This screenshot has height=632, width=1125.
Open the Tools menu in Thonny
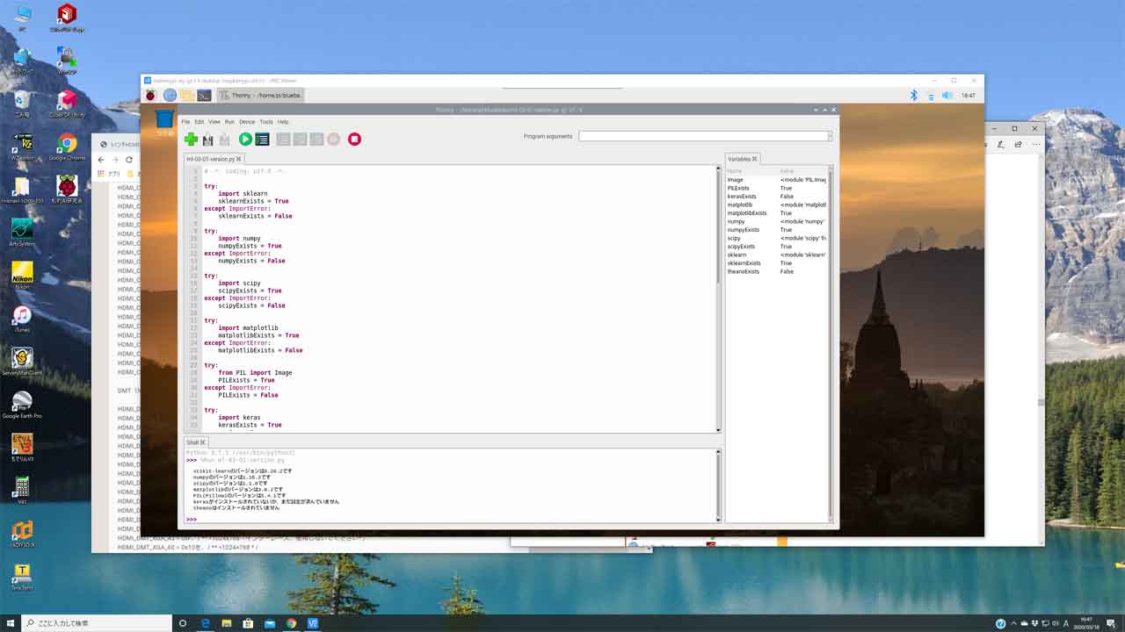click(265, 122)
